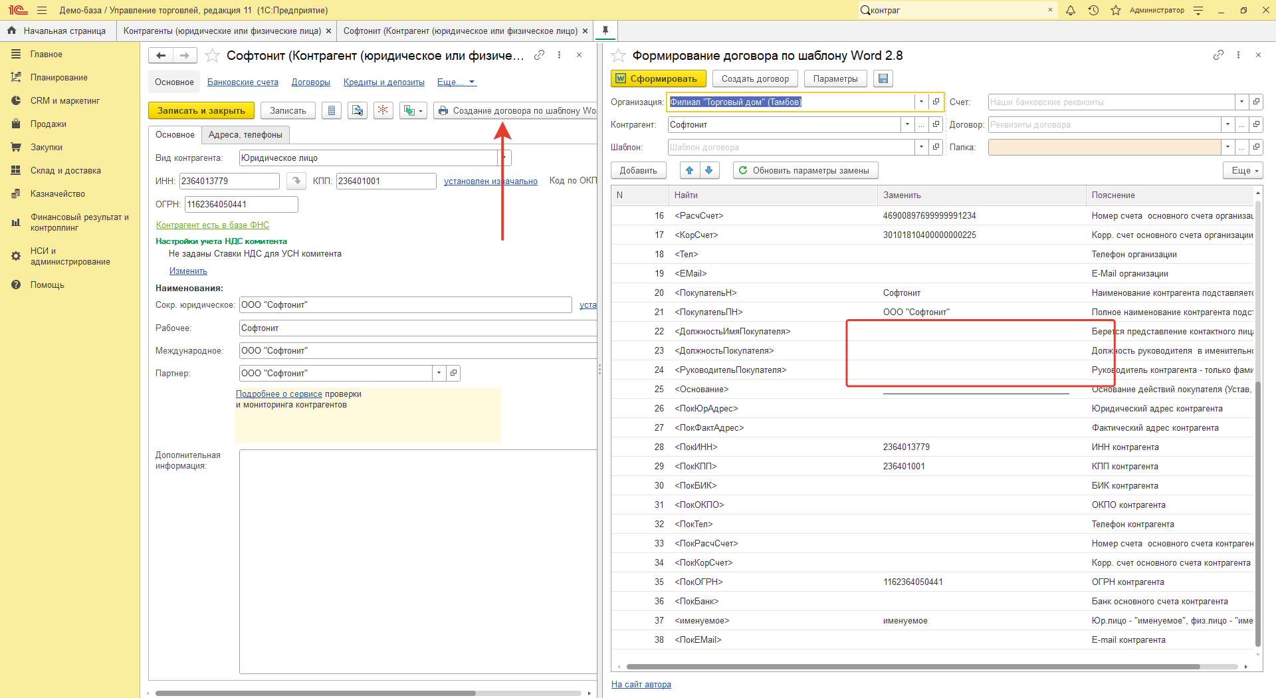Click horizontal scrollbar of replacement table

[x=913, y=666]
